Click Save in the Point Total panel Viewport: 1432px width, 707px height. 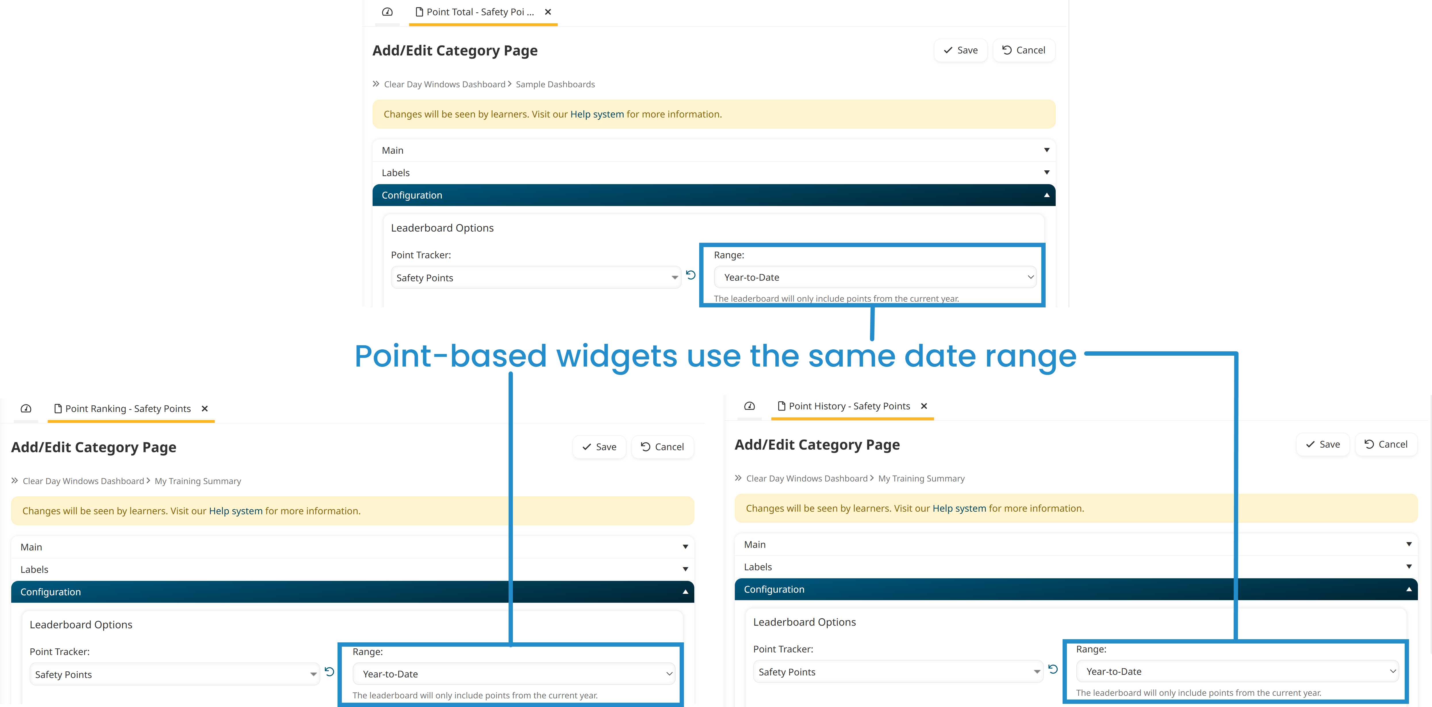(x=960, y=50)
